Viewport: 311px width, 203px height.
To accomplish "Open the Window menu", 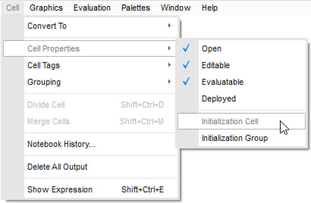I will coord(176,8).
